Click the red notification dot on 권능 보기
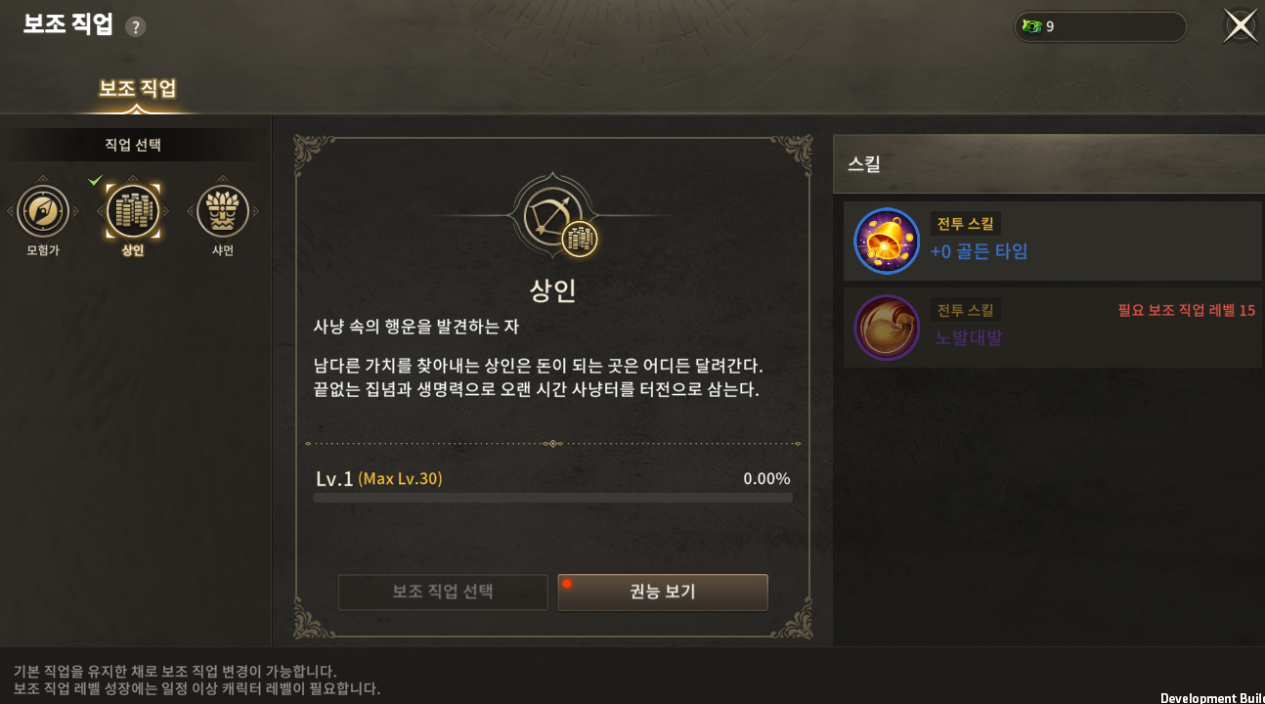Image resolution: width=1265 pixels, height=704 pixels. [x=567, y=584]
